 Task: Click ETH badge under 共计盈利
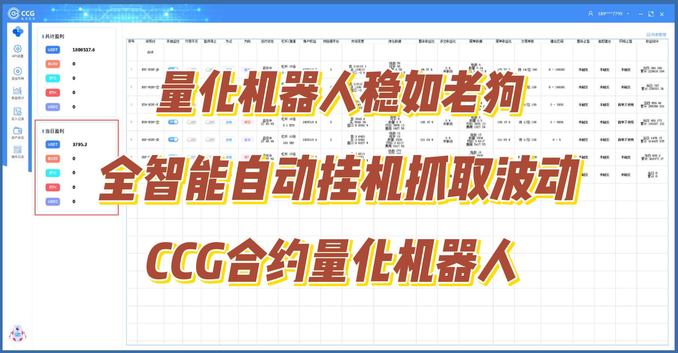click(53, 92)
